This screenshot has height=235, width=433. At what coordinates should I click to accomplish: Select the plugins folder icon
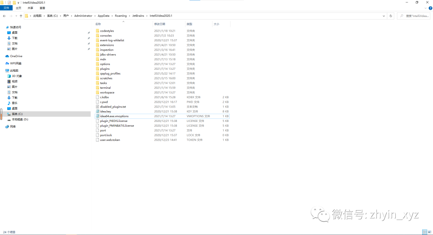pyautogui.click(x=97, y=69)
